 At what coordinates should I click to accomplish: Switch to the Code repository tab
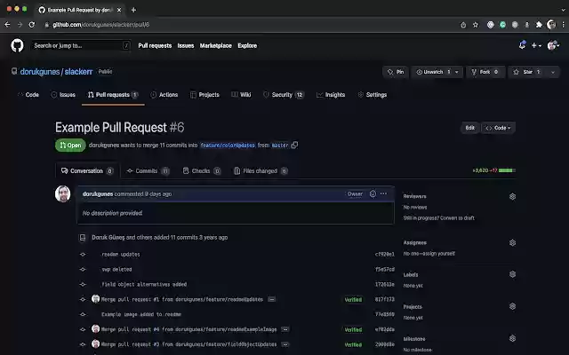click(28, 95)
